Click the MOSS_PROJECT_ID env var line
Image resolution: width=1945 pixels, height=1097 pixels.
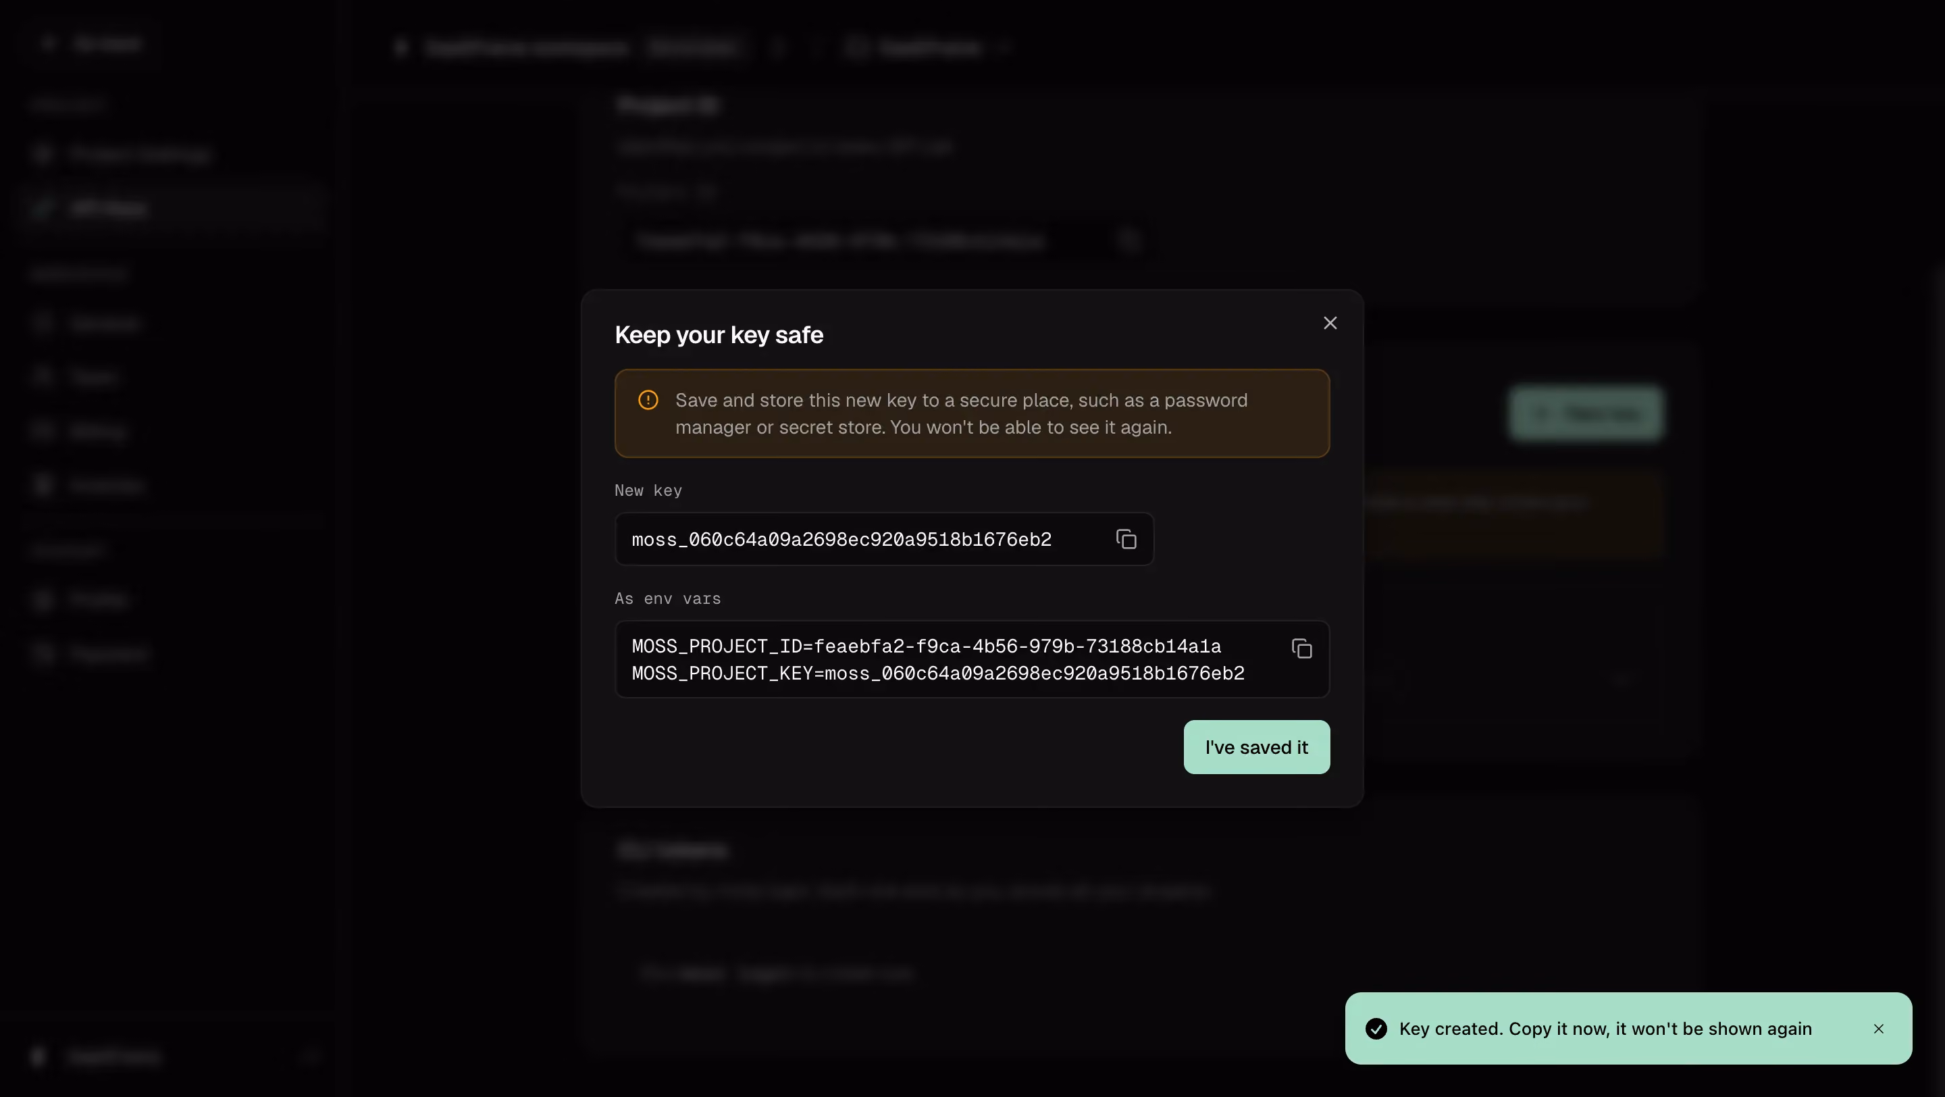(926, 646)
